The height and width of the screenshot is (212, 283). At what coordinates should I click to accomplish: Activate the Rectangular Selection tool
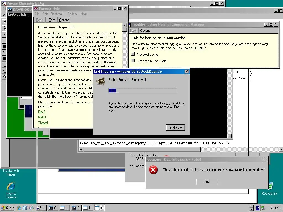pyautogui.click(x=4, y=65)
